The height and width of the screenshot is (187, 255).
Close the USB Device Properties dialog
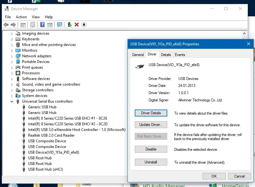(x=248, y=44)
